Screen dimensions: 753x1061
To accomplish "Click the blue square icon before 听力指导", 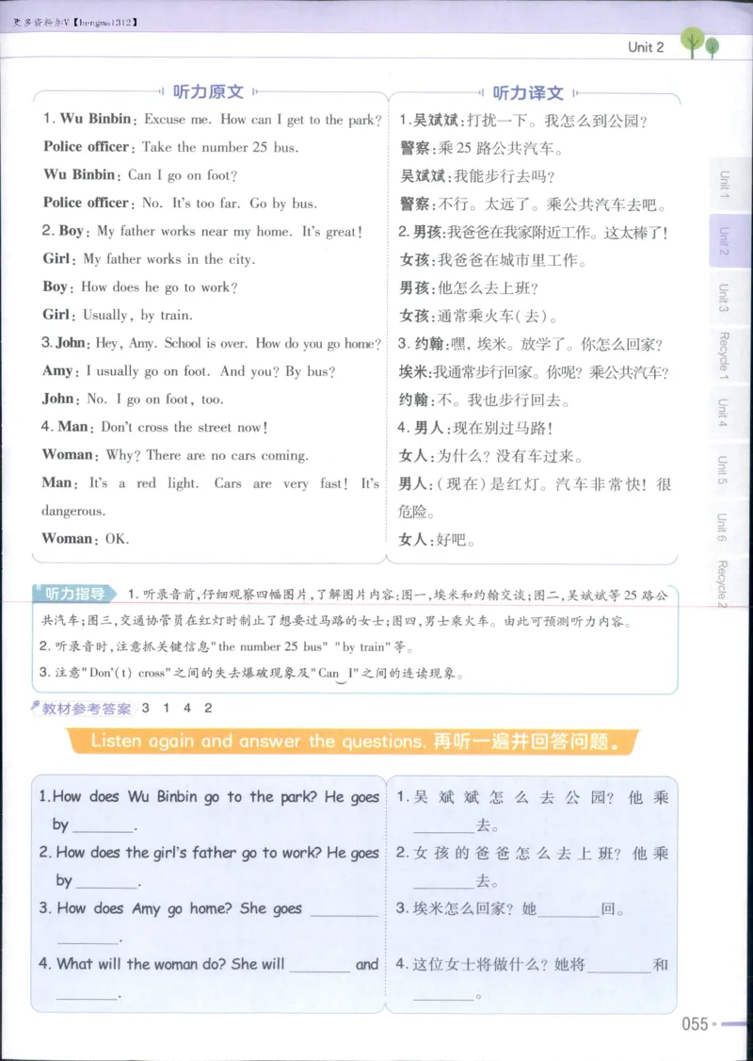I will [x=40, y=589].
